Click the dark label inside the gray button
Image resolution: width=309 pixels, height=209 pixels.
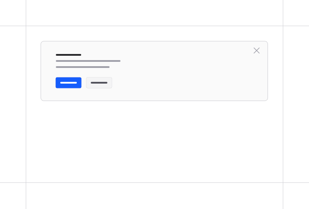tap(99, 83)
